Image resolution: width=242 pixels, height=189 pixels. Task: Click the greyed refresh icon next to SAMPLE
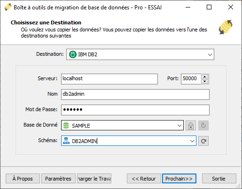click(203, 125)
